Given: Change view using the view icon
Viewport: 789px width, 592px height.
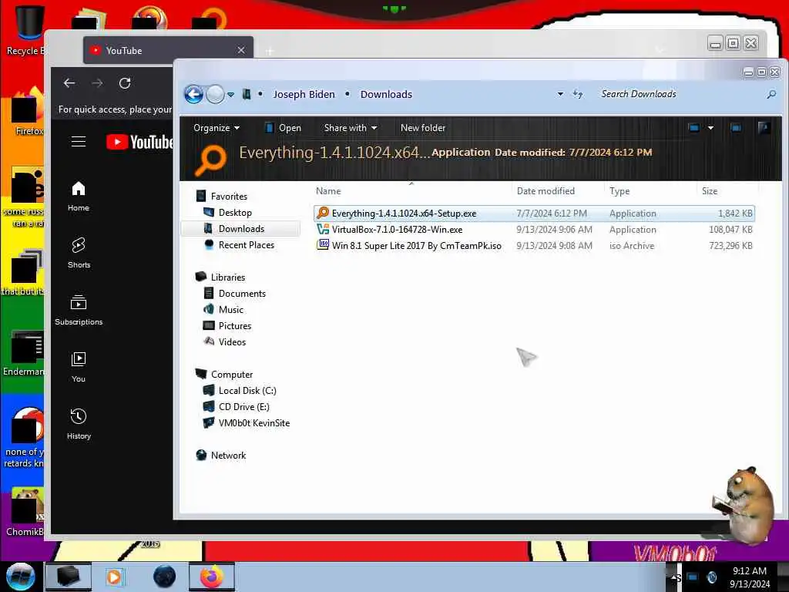Looking at the screenshot, I should (694, 128).
